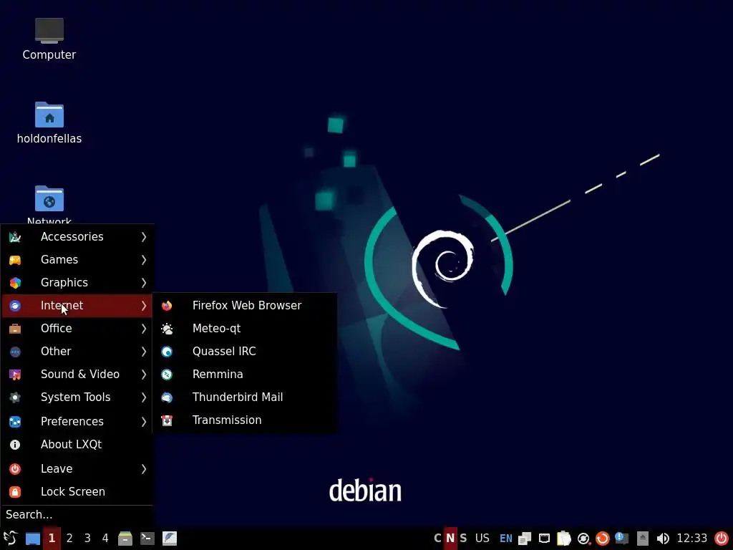Open the volume speaker tray icon
733x550 pixels.
pos(662,539)
